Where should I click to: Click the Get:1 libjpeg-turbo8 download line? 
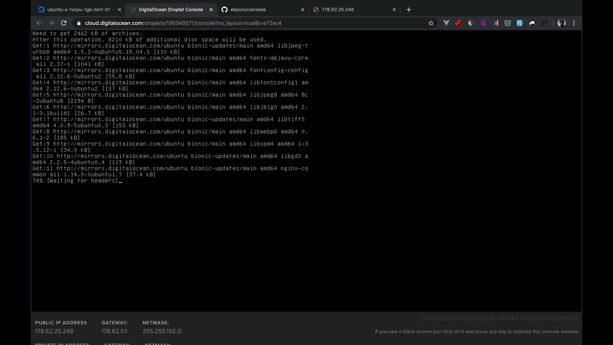pos(170,49)
